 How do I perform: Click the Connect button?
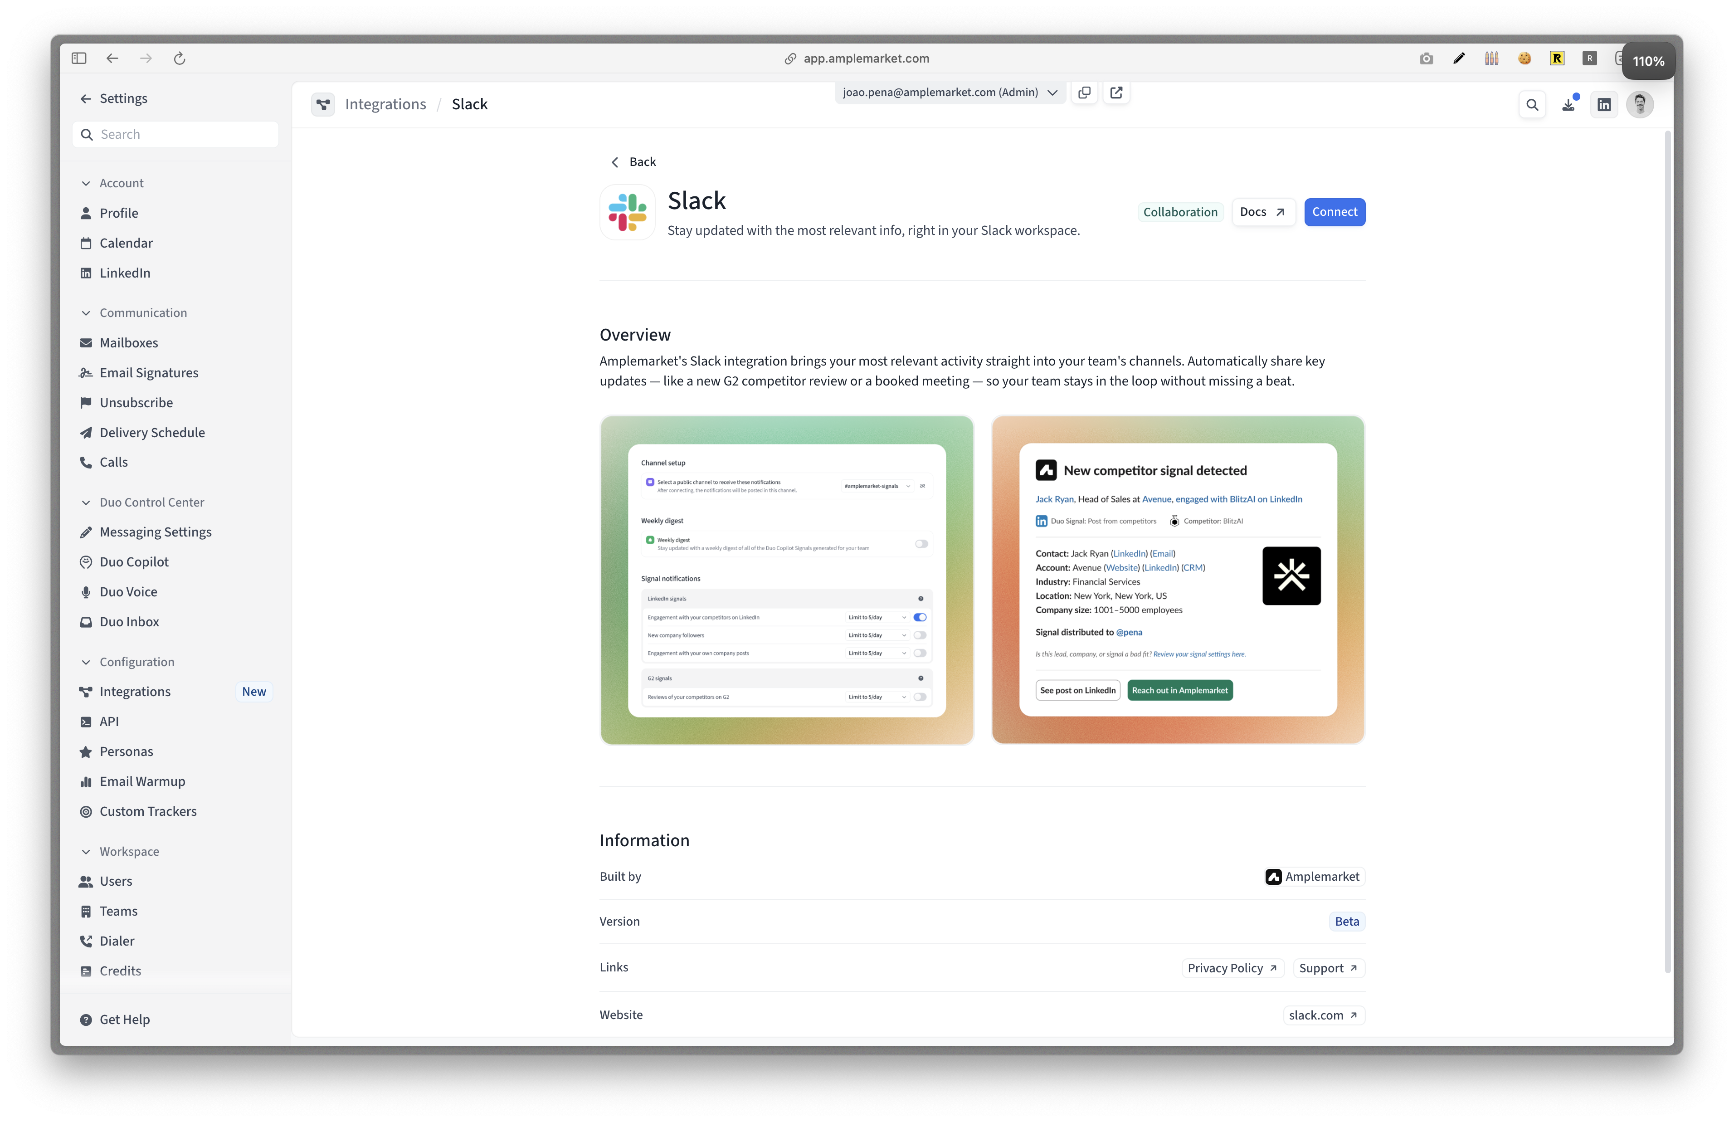click(x=1334, y=212)
